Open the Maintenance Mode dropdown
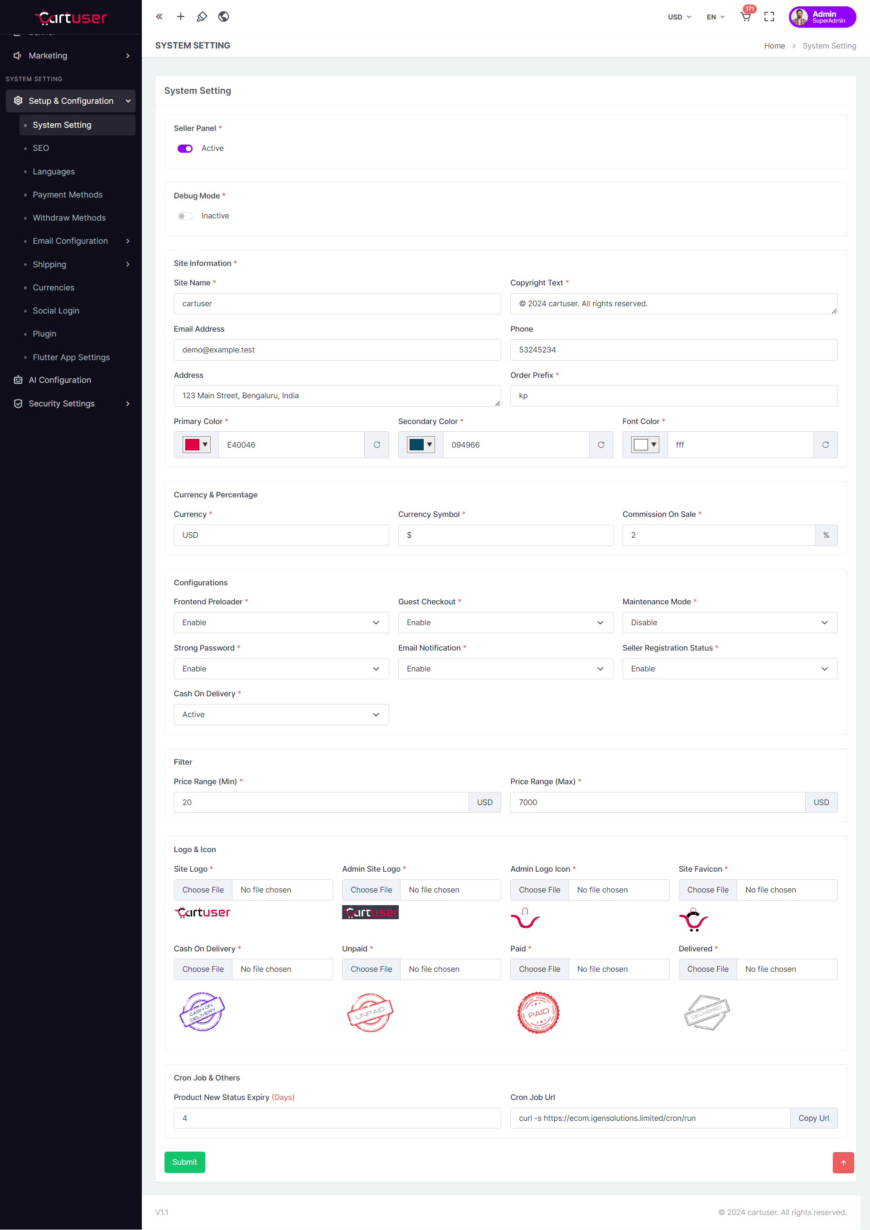Image resolution: width=870 pixels, height=1230 pixels. (729, 622)
